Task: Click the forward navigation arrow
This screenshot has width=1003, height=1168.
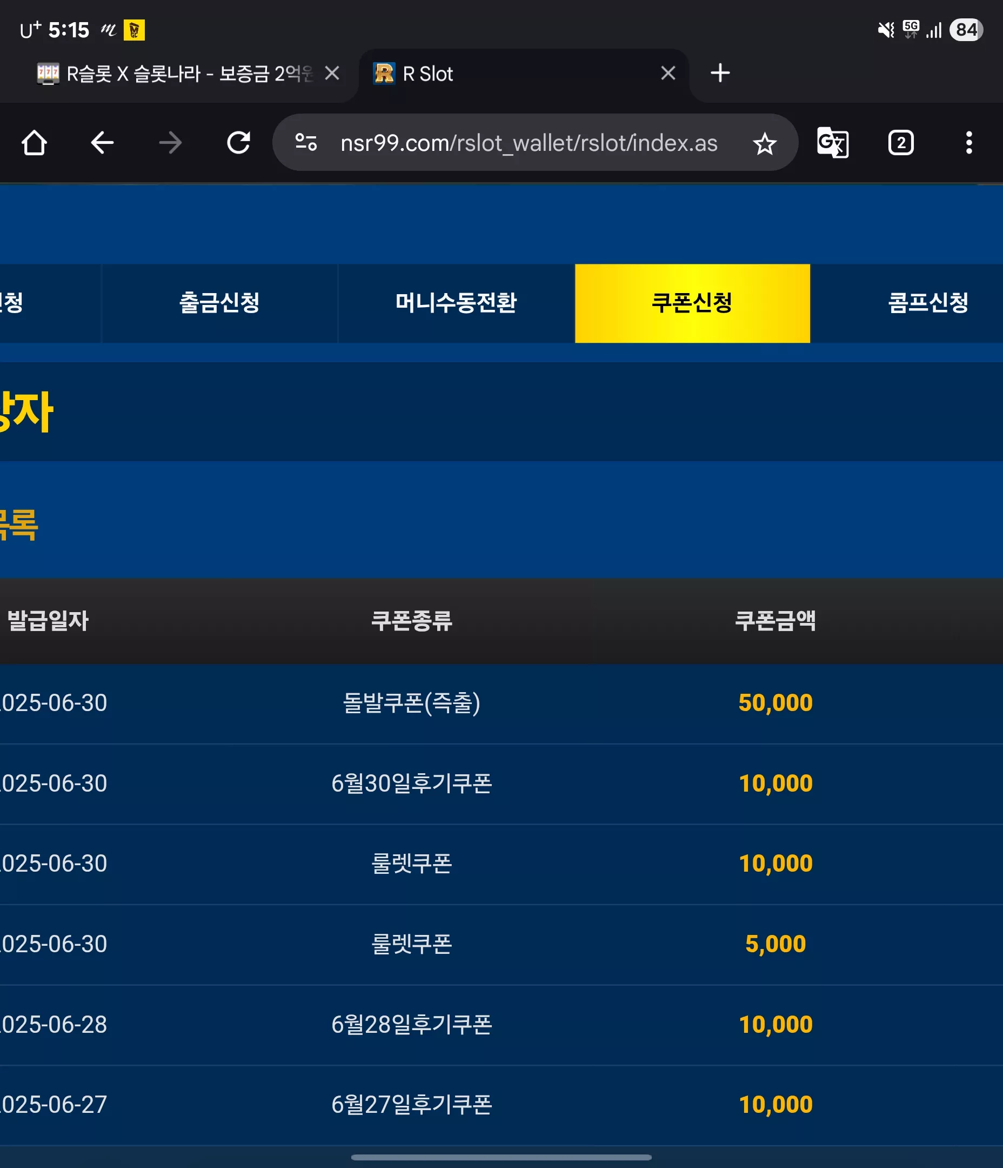Action: tap(170, 143)
